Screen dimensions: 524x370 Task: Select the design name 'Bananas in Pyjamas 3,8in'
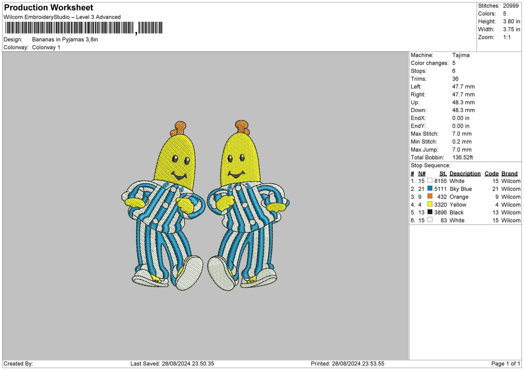pos(65,39)
